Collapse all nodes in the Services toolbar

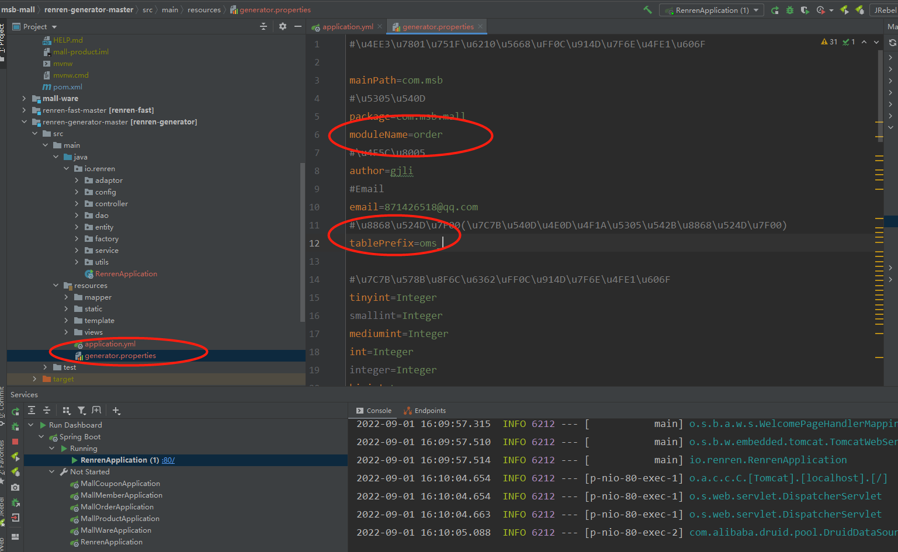pos(47,411)
